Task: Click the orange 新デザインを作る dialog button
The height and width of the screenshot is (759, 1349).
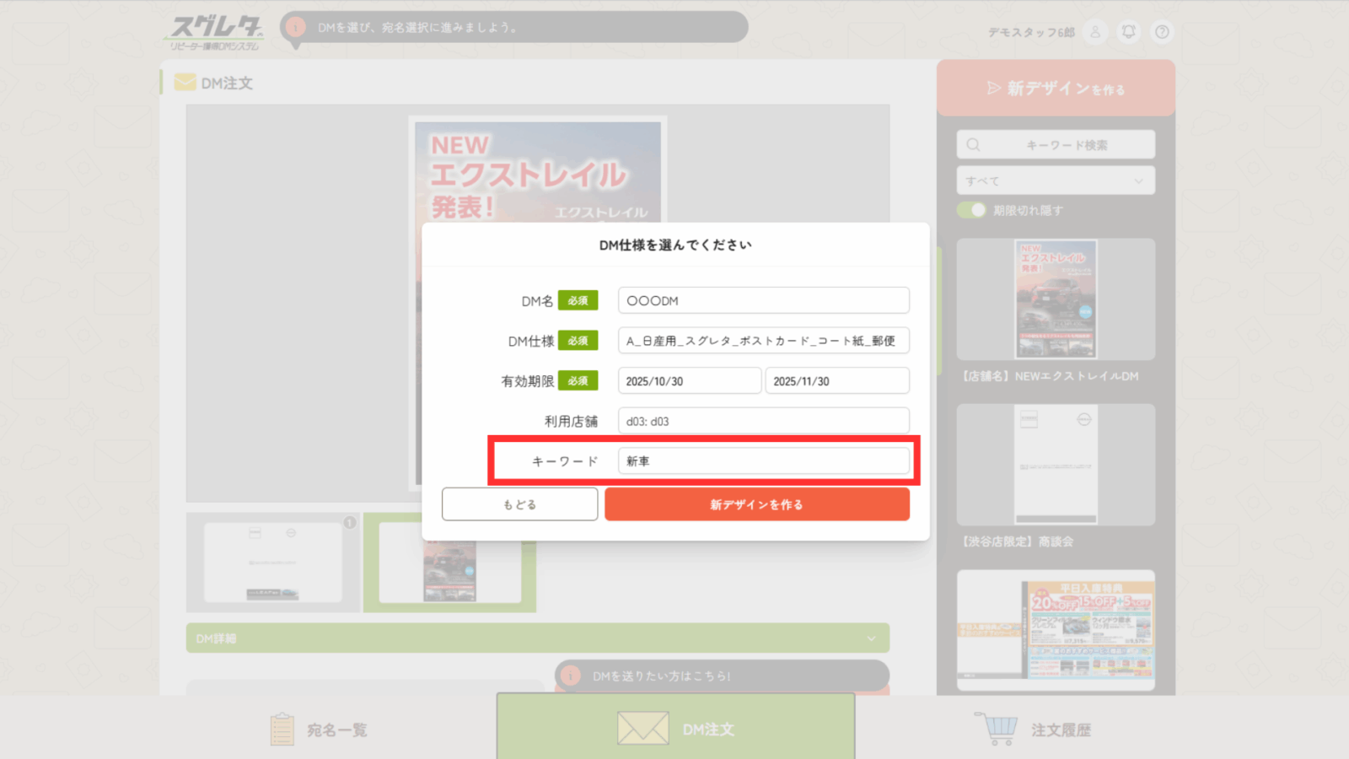Action: (756, 504)
